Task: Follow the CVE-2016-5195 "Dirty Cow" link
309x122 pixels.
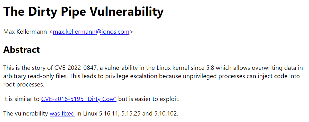Action: [x=79, y=99]
